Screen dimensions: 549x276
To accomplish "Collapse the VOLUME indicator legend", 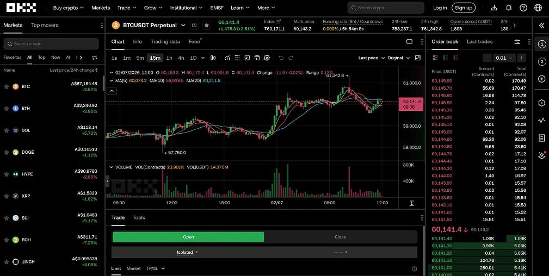I will (x=112, y=167).
